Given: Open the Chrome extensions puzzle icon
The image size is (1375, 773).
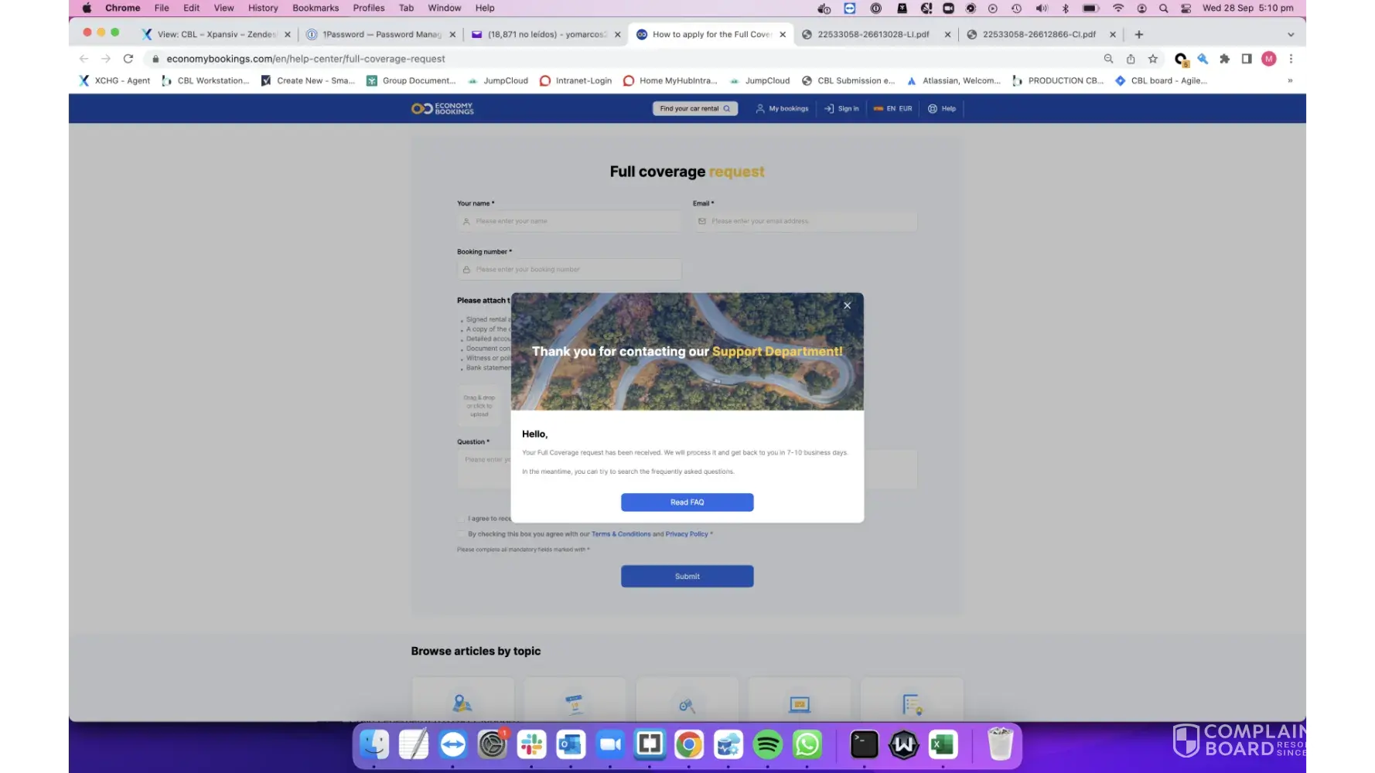Looking at the screenshot, I should [x=1224, y=59].
